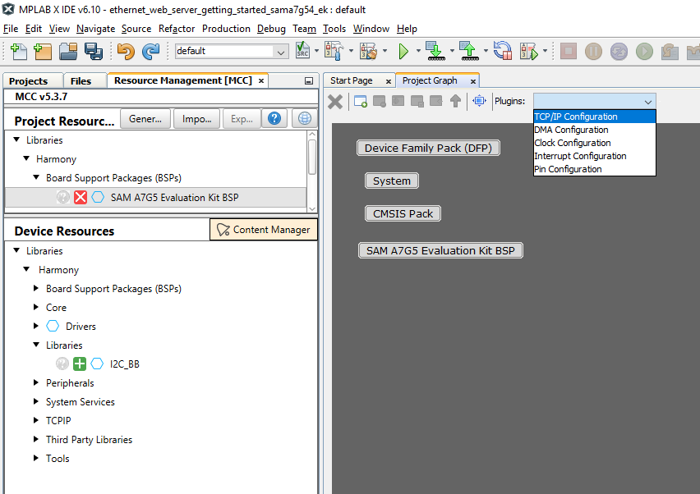Click the Open Project folder icon
Viewport: 700px width, 494px height.
pyautogui.click(x=68, y=51)
